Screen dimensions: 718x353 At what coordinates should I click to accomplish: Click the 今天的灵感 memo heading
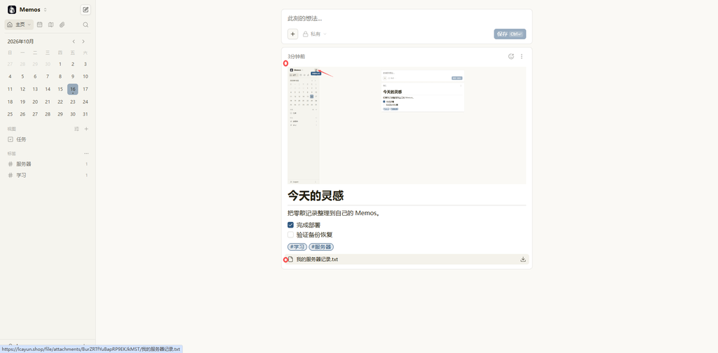pyautogui.click(x=316, y=195)
